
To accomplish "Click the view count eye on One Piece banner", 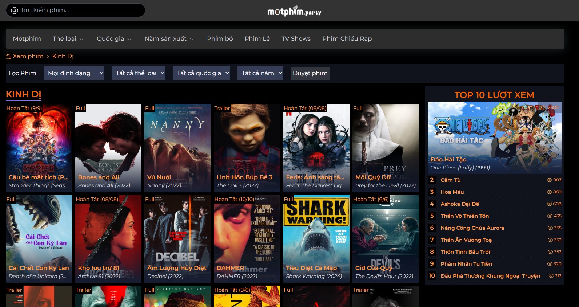I will click(544, 107).
